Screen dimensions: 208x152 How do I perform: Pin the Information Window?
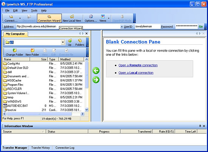point(200,126)
